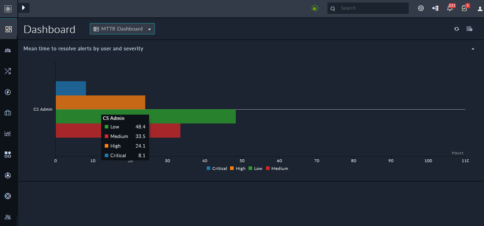Open the task list with 5 pending items

(464, 8)
